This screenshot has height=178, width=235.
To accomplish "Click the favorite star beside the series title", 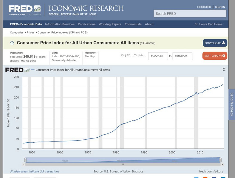I will tap(12, 43).
